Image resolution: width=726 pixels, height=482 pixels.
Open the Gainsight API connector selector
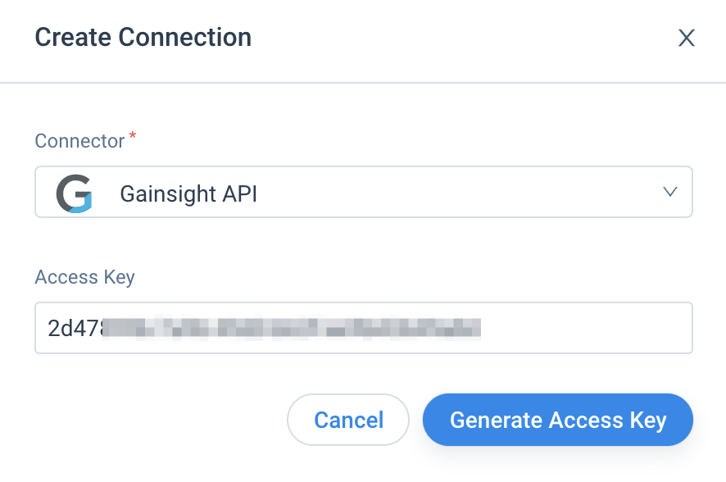pos(364,192)
